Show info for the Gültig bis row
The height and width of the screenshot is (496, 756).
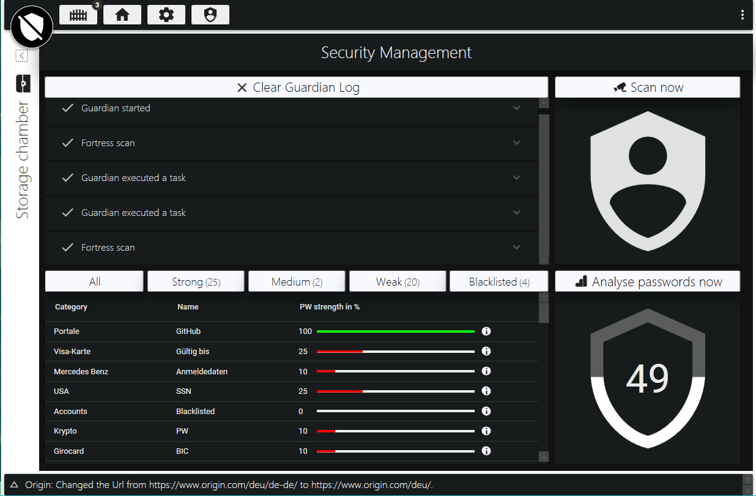pos(486,351)
